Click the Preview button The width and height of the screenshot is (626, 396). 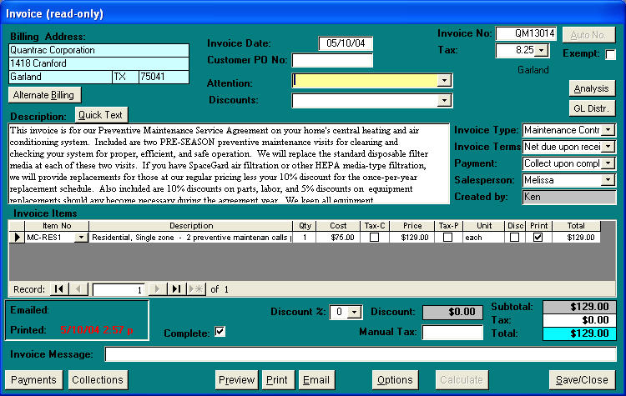[236, 379]
